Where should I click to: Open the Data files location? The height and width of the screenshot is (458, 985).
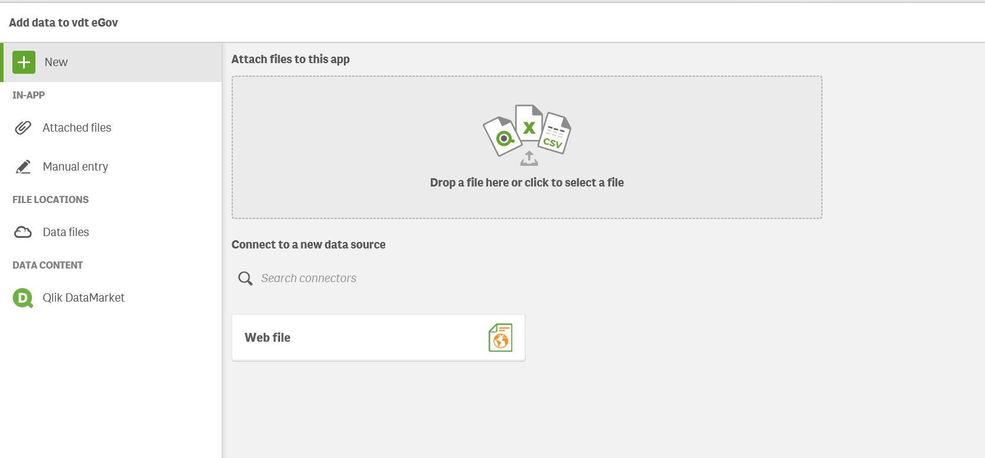click(66, 232)
